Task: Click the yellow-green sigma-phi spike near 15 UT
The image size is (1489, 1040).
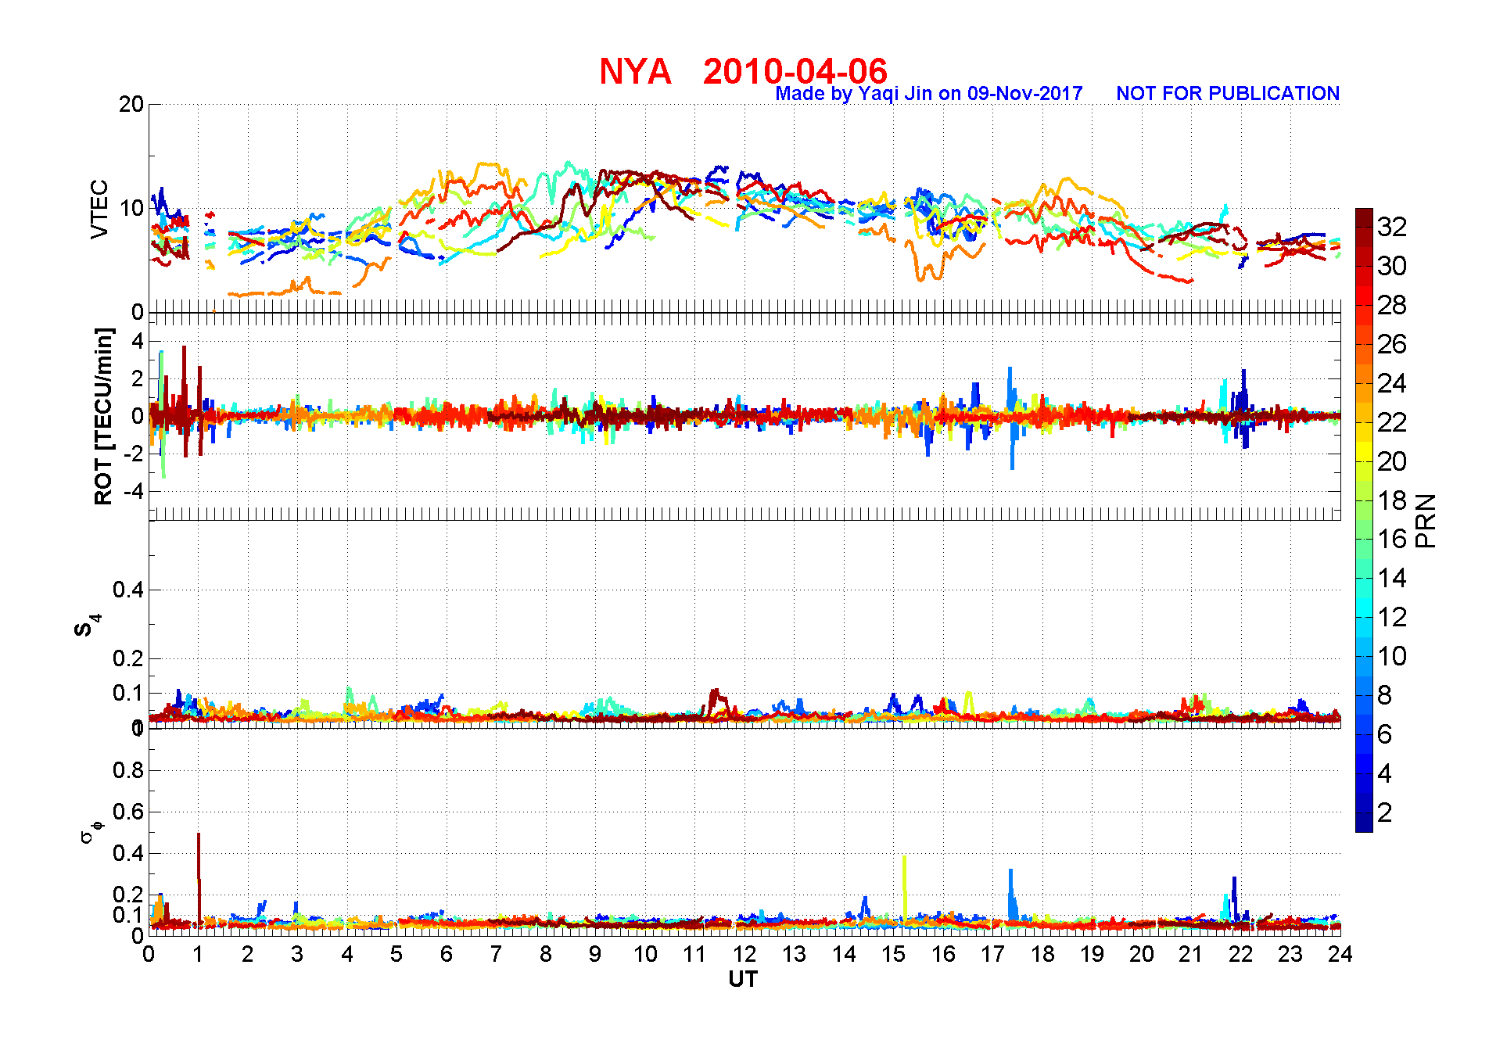Action: (904, 888)
